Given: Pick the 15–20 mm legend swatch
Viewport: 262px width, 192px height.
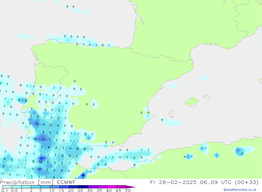Looking at the screenshot, I should coord(64,187).
